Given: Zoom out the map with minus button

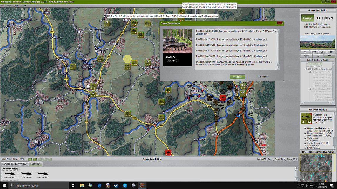Looking at the screenshot, I should click(35, 159).
